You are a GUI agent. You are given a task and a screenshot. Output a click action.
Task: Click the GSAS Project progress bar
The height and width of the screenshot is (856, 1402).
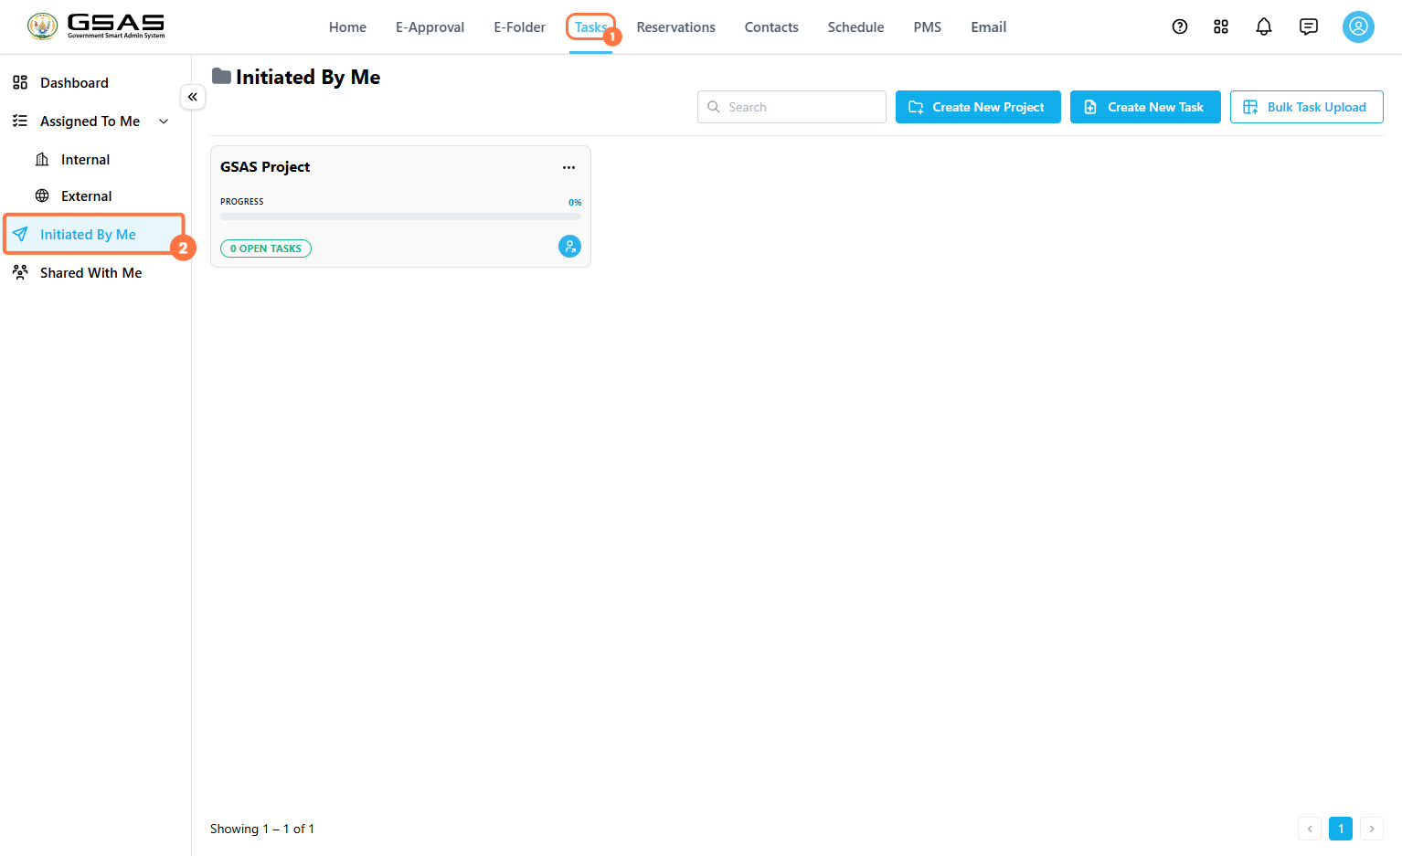400,217
